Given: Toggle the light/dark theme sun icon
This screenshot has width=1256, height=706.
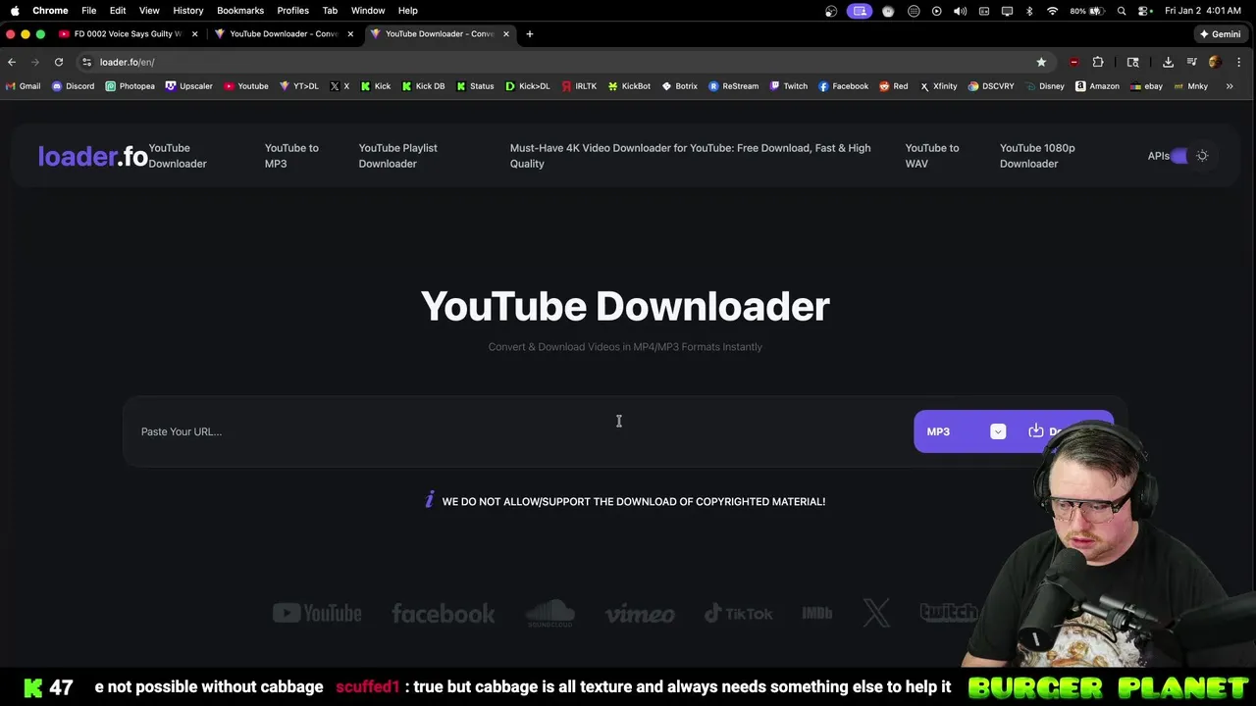Looking at the screenshot, I should (x=1202, y=156).
